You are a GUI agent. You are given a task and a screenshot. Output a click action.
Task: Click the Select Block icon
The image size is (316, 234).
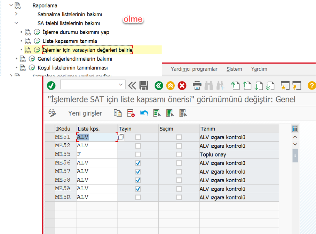coord(170,113)
